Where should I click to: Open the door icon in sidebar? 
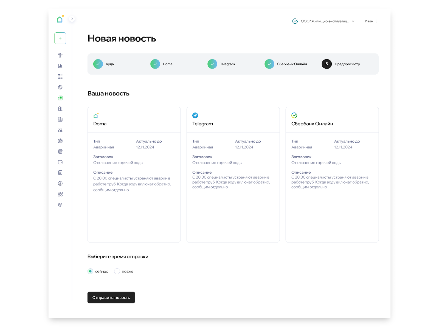click(60, 109)
